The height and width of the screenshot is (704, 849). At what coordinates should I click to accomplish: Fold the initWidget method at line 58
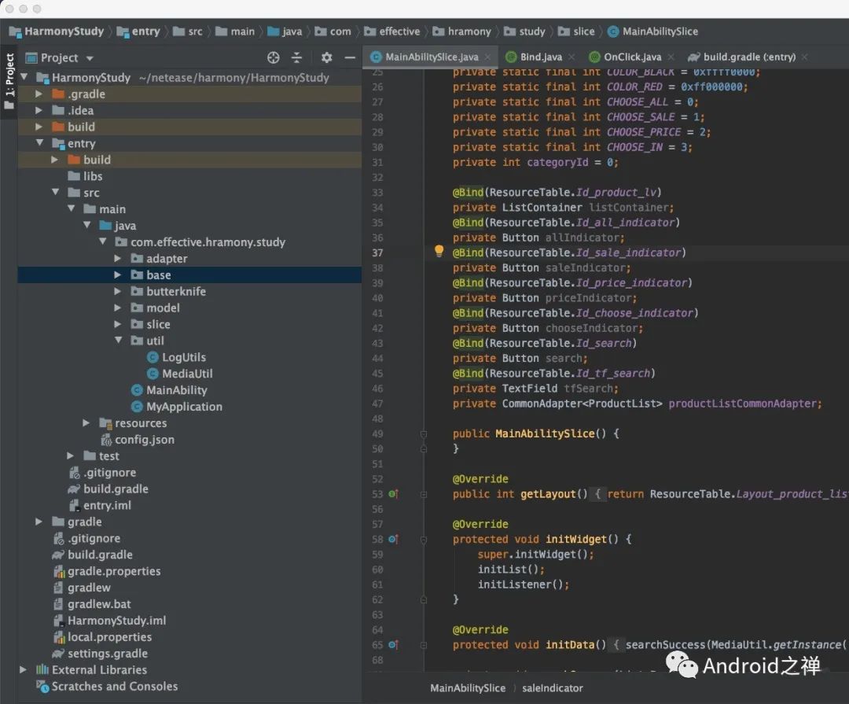point(424,540)
